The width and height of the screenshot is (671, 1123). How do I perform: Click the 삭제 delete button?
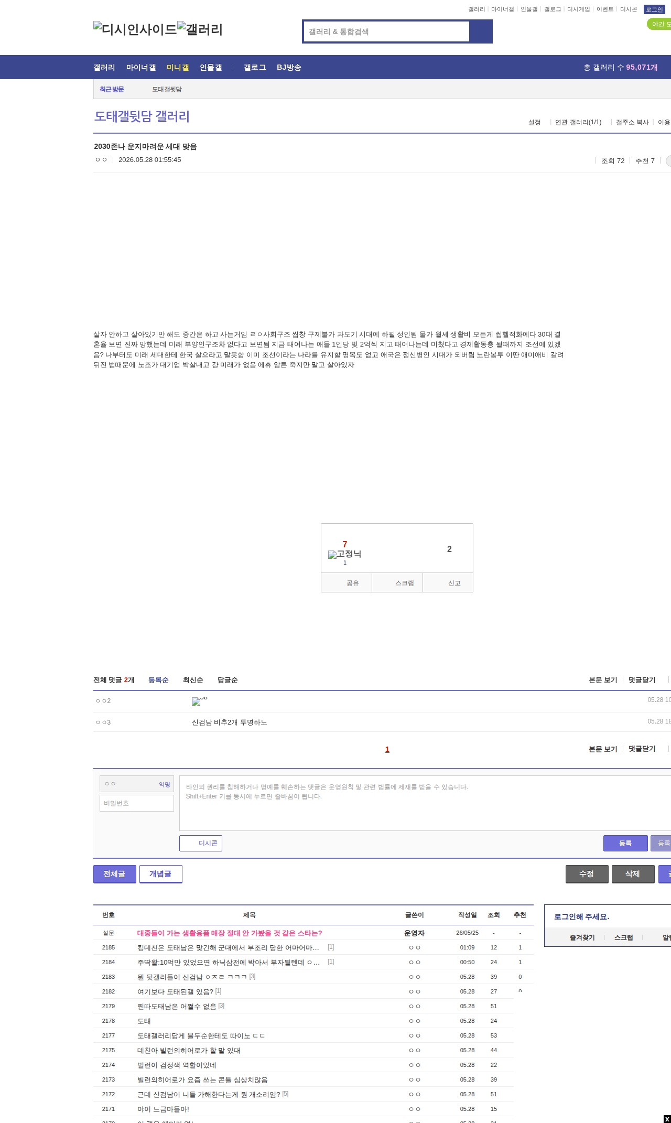pos(633,874)
